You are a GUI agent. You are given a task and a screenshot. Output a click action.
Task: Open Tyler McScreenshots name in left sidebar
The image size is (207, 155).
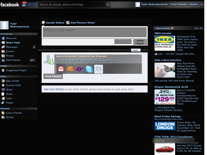tap(20, 25)
